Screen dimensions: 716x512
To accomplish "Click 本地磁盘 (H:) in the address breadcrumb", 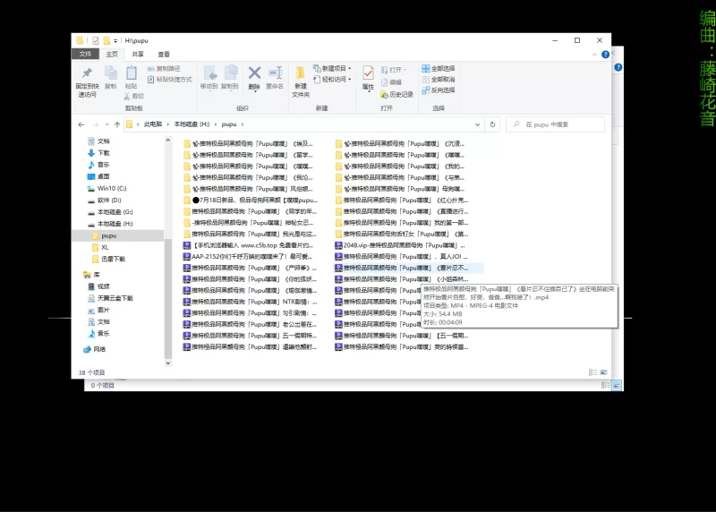I will [x=192, y=124].
